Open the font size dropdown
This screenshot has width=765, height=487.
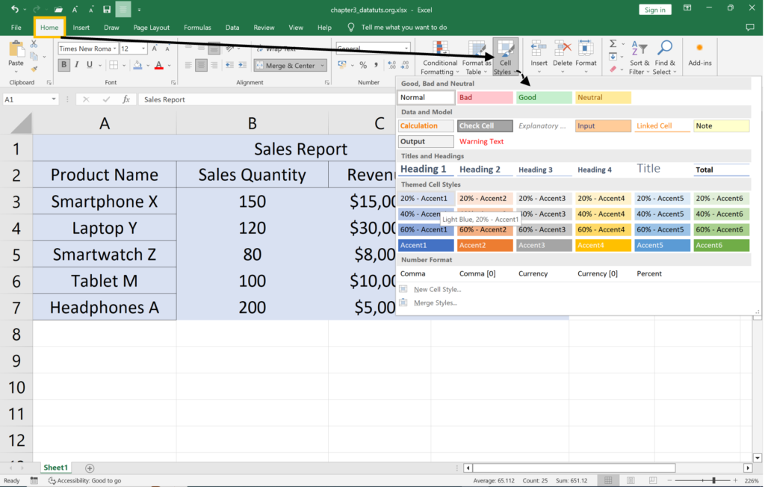[x=144, y=49]
